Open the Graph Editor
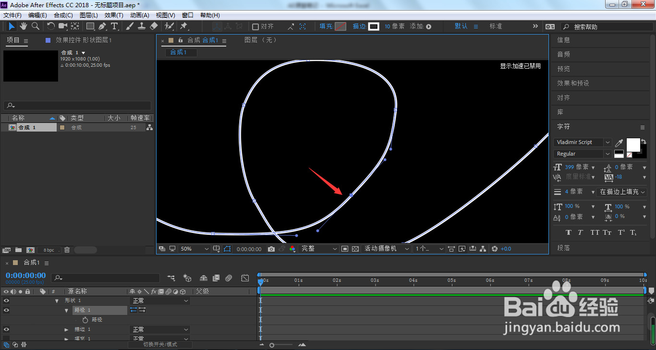The width and height of the screenshot is (656, 350). tap(245, 278)
